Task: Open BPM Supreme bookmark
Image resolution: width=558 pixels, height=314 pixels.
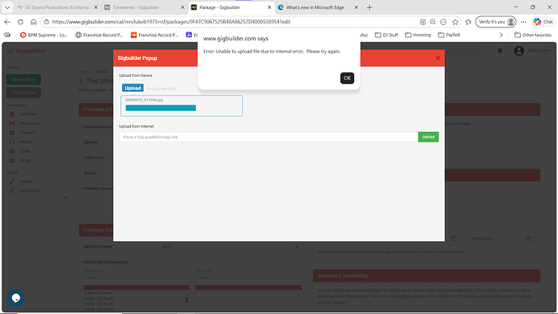Action: tap(44, 35)
